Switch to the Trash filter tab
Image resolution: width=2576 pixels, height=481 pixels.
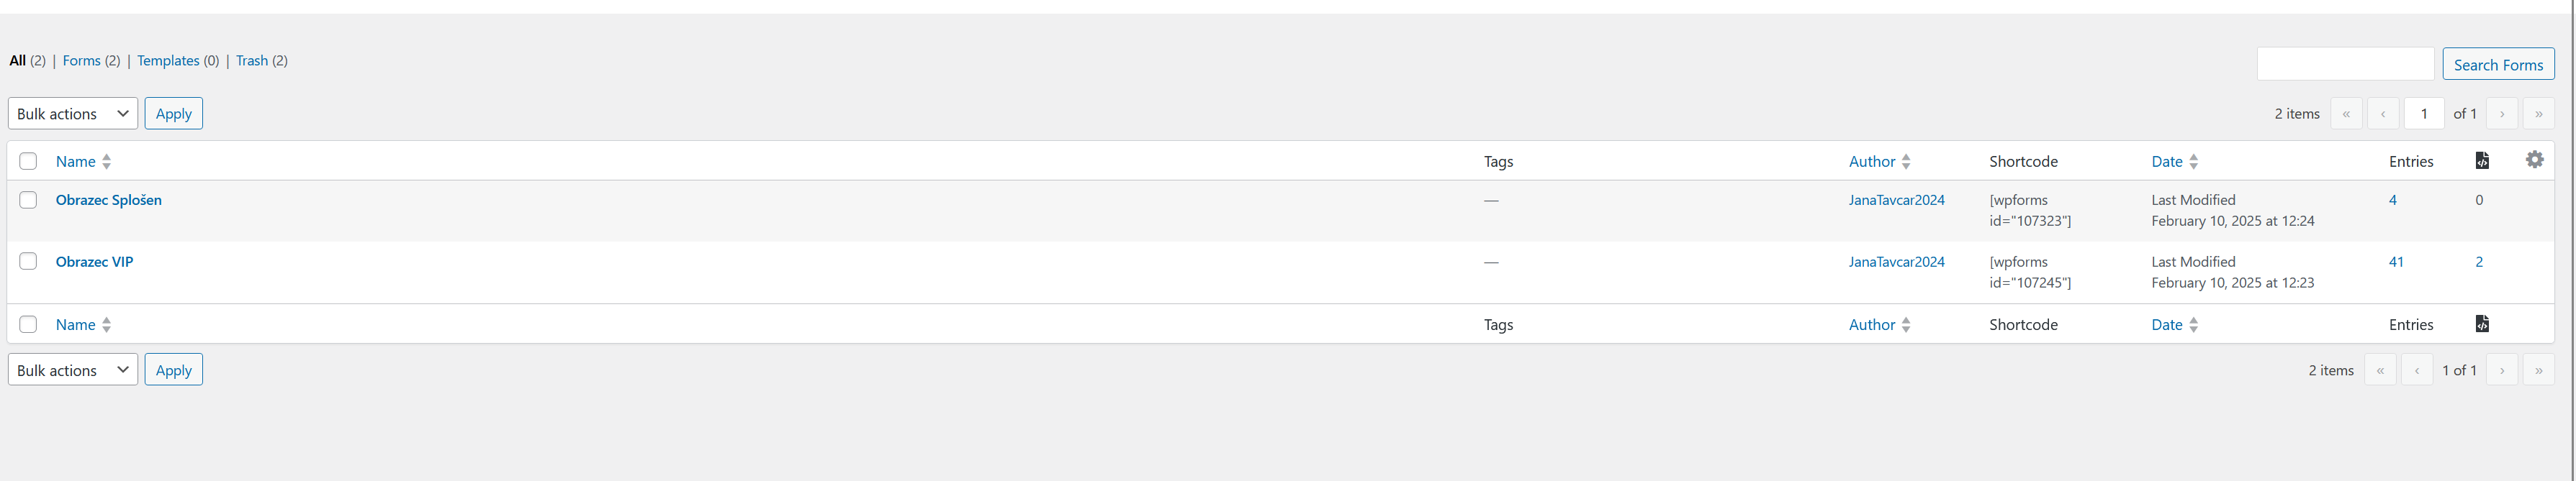252,61
